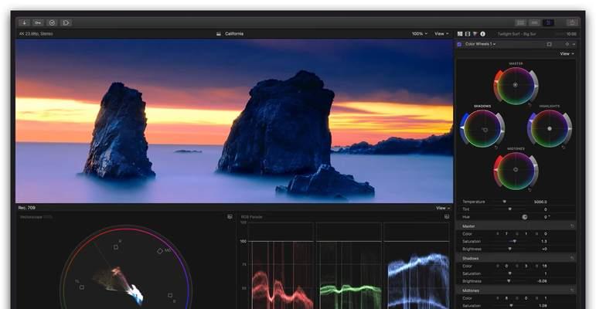Click the Master Saturation value 1.3
The width and height of the screenshot is (596, 309).
[544, 241]
